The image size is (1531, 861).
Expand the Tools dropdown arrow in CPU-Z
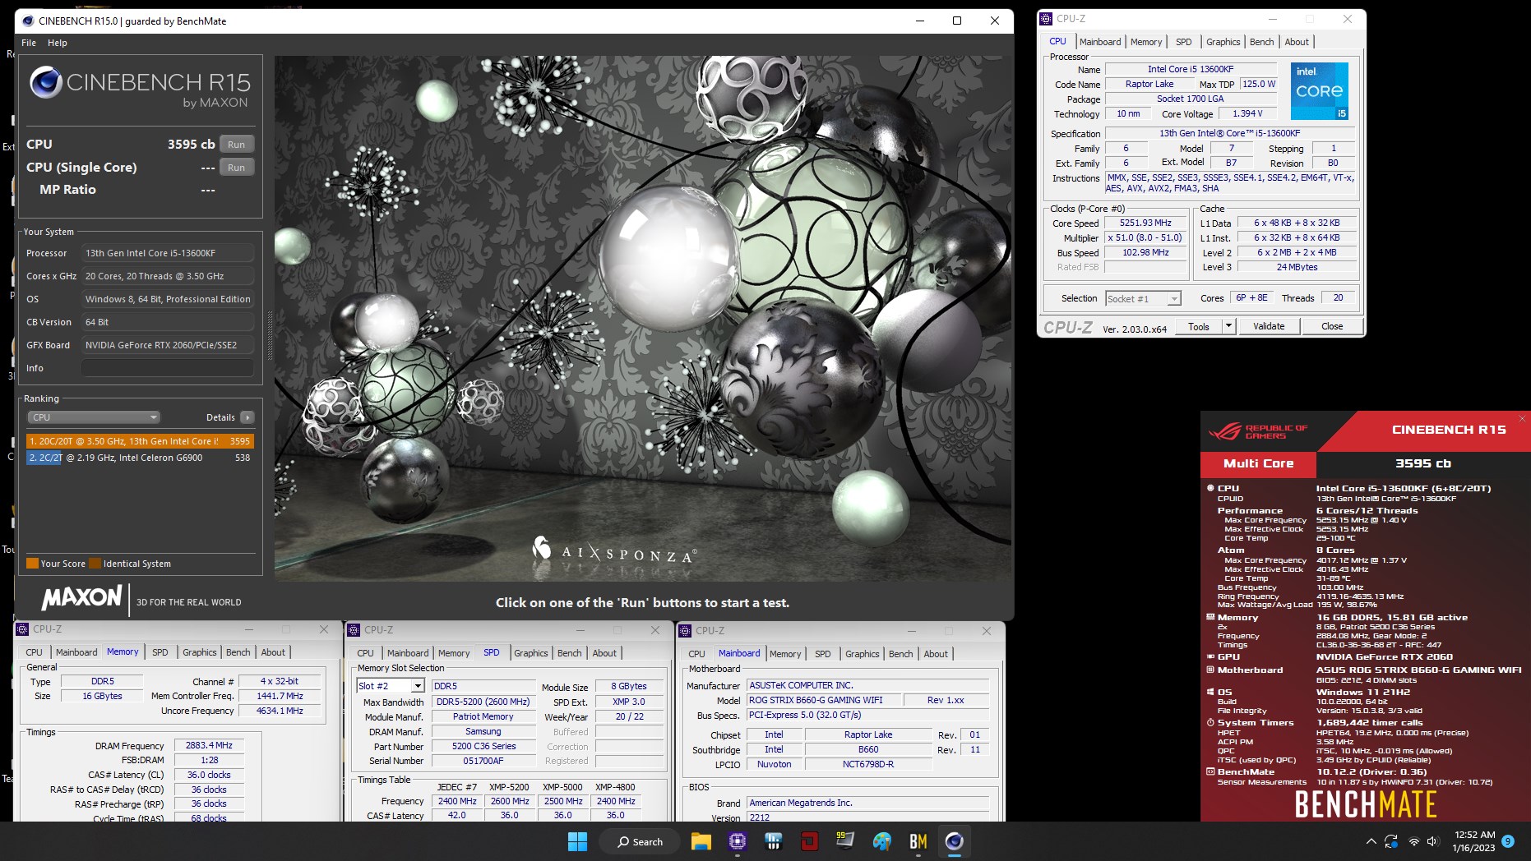pos(1228,326)
